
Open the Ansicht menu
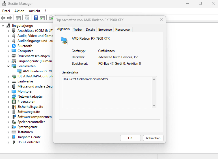(x=34, y=11)
